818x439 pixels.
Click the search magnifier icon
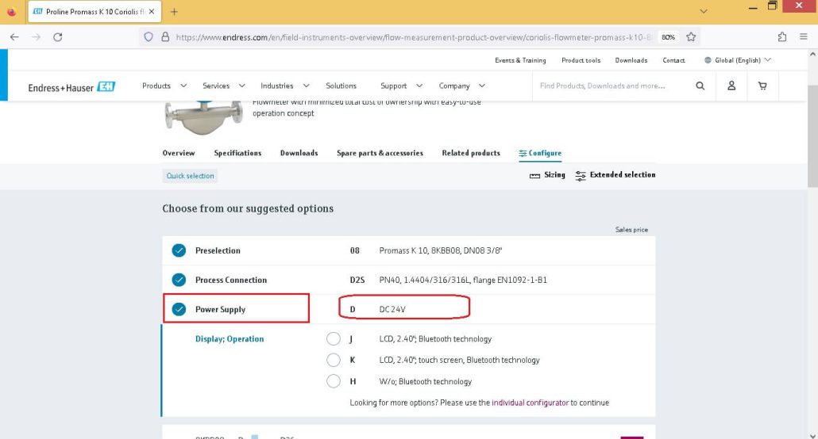tap(700, 86)
